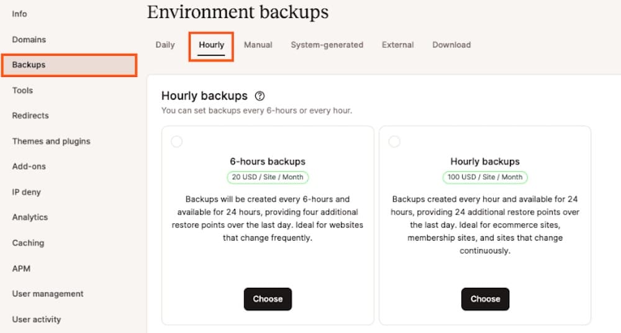This screenshot has width=621, height=333.
Task: Select the Hourly backups radio button
Action: 394,142
